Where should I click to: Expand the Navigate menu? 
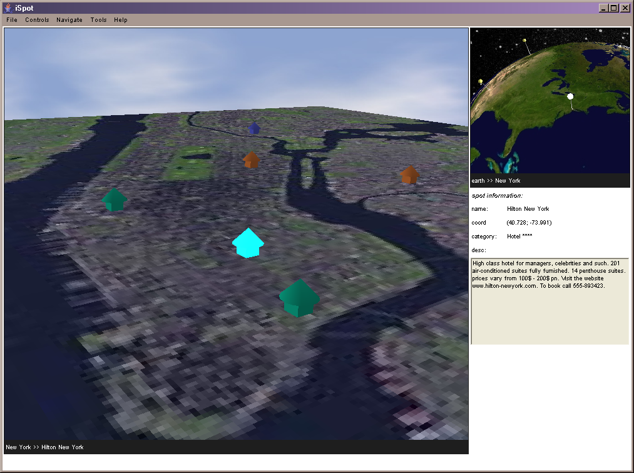69,20
